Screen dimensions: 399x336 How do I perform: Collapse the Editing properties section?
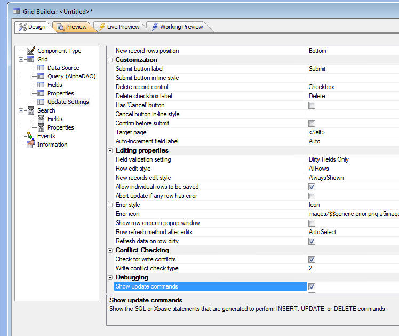click(110, 150)
